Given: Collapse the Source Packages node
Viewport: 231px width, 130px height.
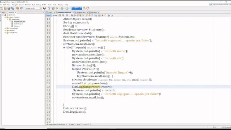Looking at the screenshot, I should point(5,17).
